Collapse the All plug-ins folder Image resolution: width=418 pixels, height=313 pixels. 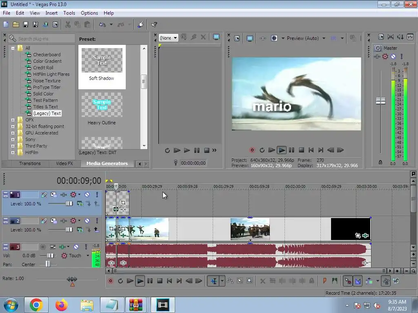(x=13, y=48)
